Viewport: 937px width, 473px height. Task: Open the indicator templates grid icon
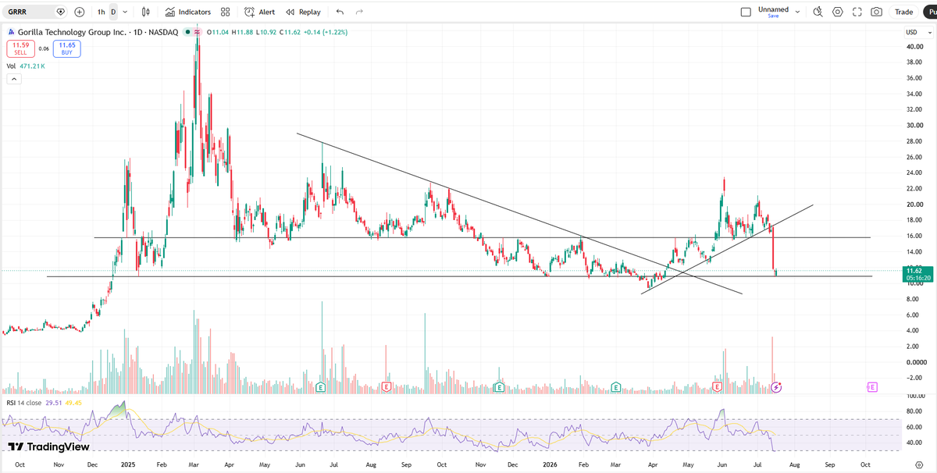point(225,12)
